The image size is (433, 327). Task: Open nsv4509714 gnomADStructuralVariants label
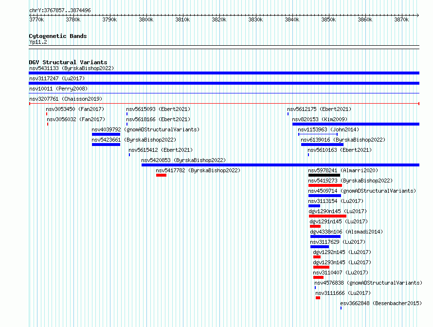(362, 191)
